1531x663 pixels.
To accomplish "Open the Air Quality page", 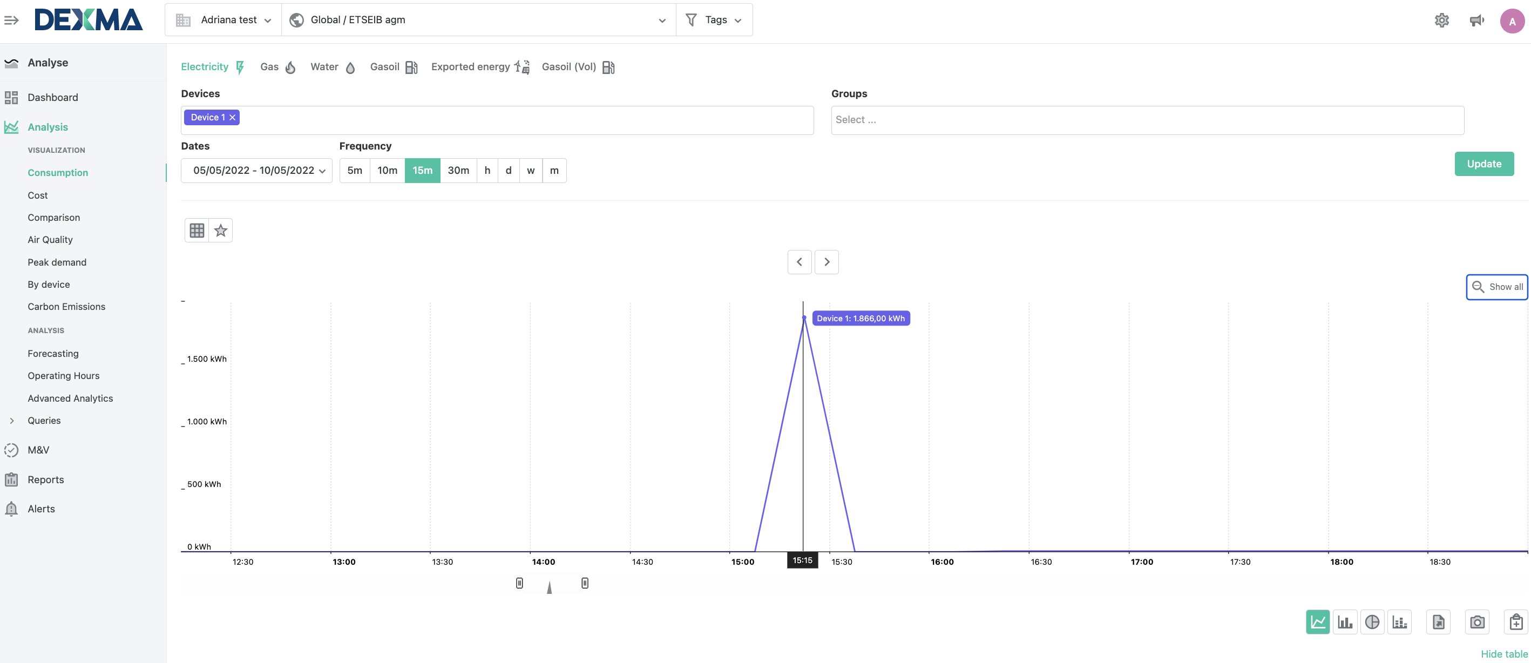I will pos(50,239).
